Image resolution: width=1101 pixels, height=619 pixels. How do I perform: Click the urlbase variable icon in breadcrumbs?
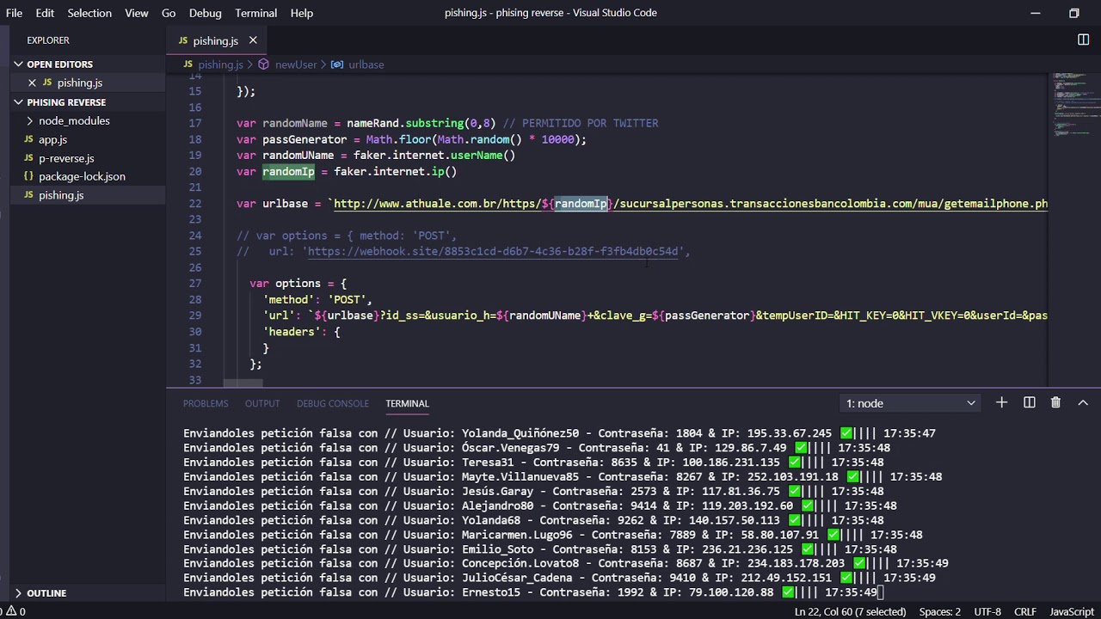click(x=337, y=64)
